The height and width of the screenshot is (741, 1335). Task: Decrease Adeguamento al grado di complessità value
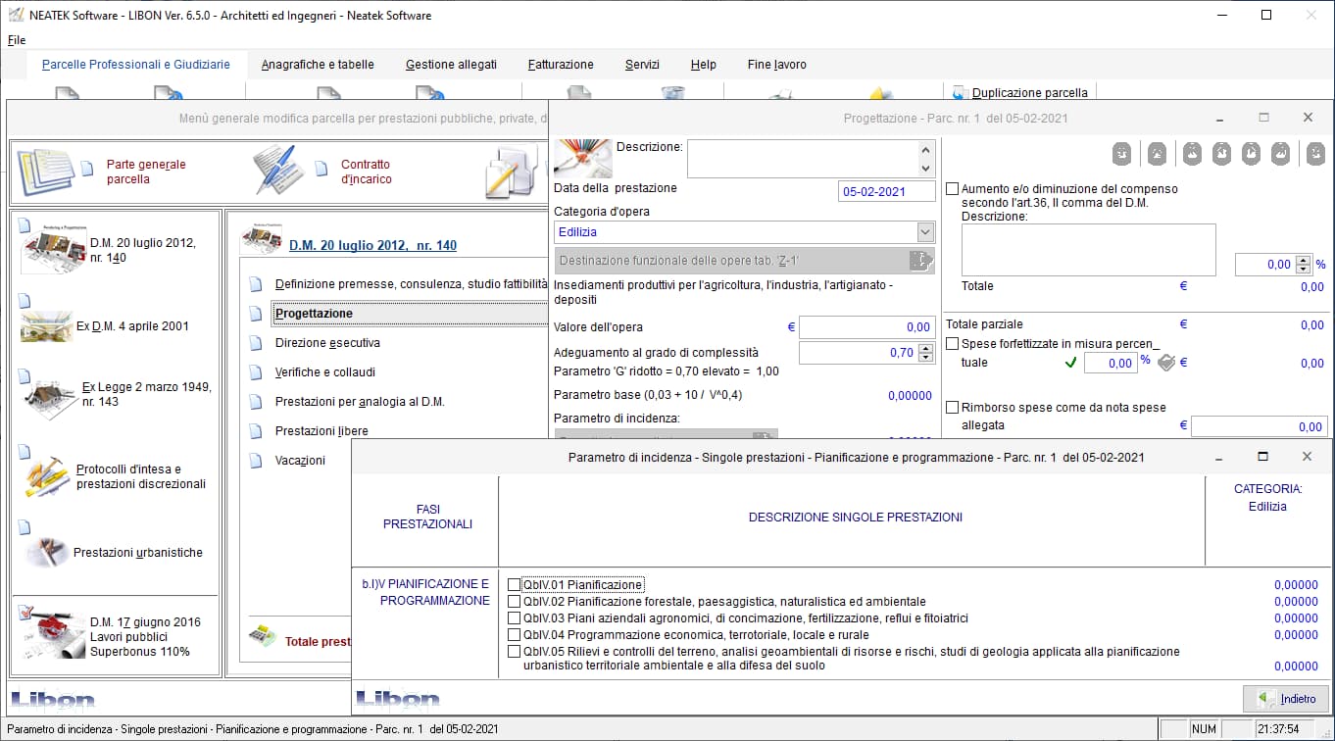pos(926,358)
